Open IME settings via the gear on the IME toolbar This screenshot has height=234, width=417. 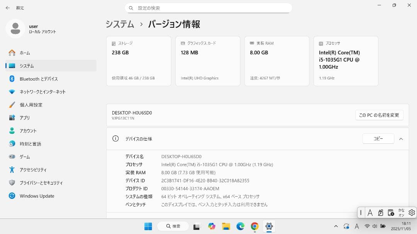pos(412,212)
